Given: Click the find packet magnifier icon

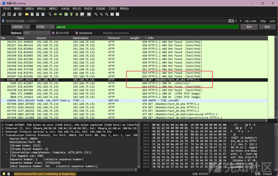Looking at the screenshot, I should [50, 14].
